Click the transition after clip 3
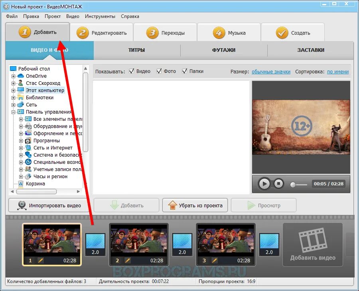 click(269, 244)
